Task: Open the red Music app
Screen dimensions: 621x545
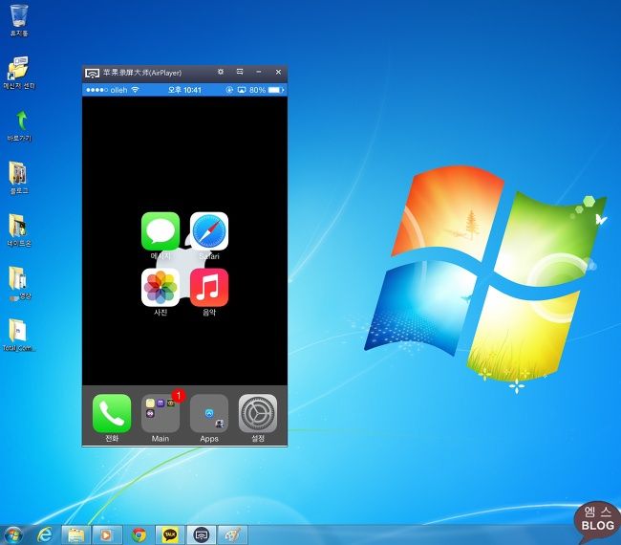Action: tap(209, 288)
